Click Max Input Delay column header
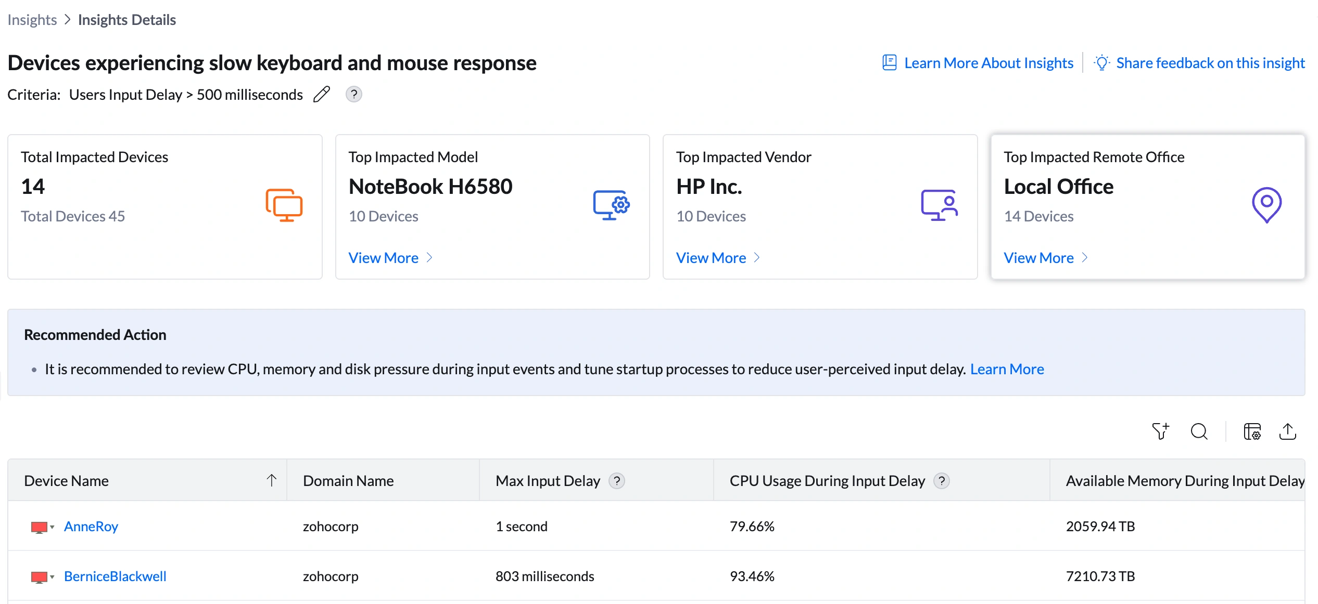The height and width of the screenshot is (604, 1318). [x=597, y=480]
